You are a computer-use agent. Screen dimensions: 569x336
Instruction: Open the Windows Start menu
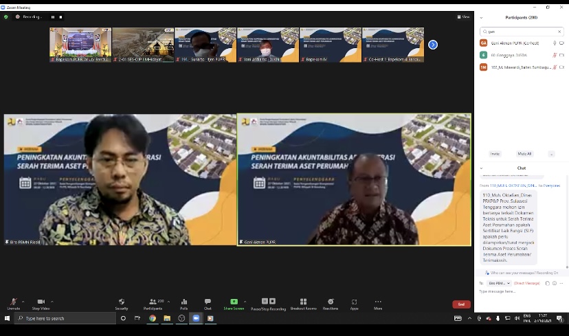[7, 318]
